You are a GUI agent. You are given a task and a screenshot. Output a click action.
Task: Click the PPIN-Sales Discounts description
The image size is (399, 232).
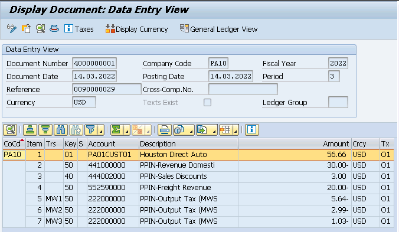click(x=188, y=177)
